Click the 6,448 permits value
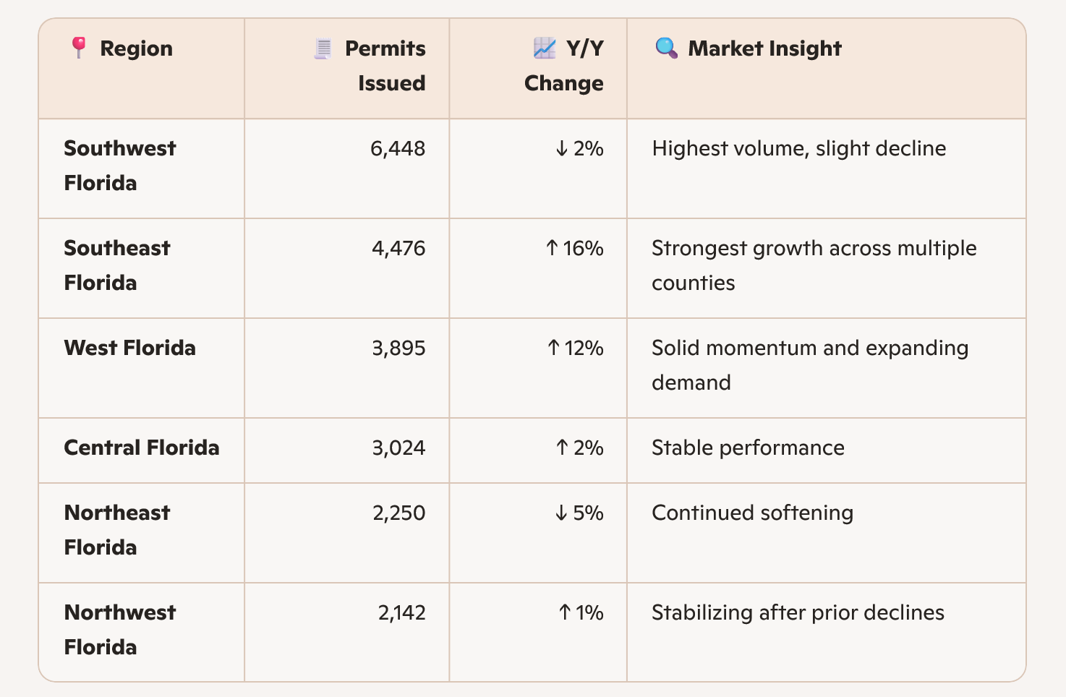 point(398,149)
